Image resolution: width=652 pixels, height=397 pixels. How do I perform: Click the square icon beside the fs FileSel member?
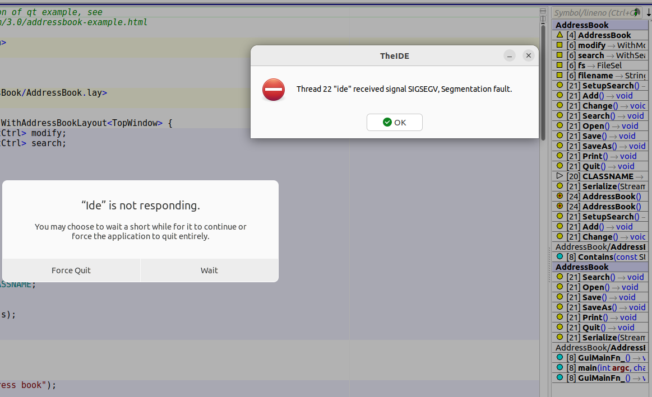pyautogui.click(x=559, y=65)
